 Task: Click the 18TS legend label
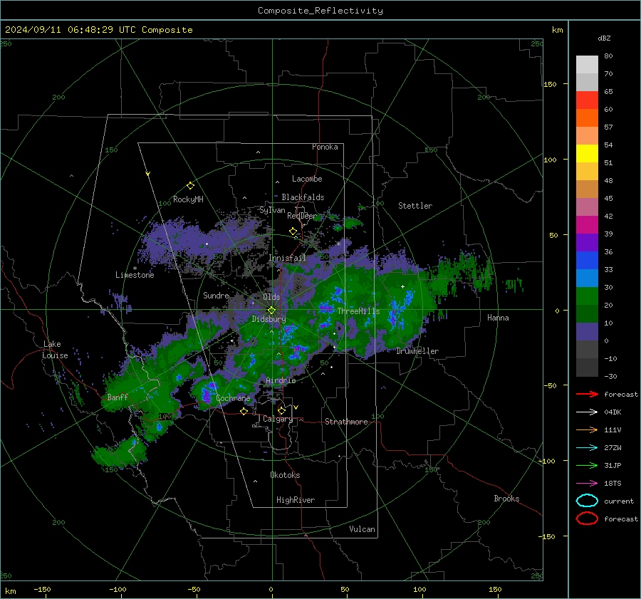pos(613,483)
